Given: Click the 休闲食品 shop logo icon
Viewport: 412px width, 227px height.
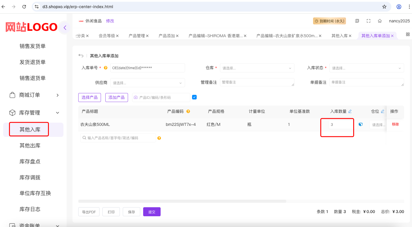Looking at the screenshot, I should [81, 21].
